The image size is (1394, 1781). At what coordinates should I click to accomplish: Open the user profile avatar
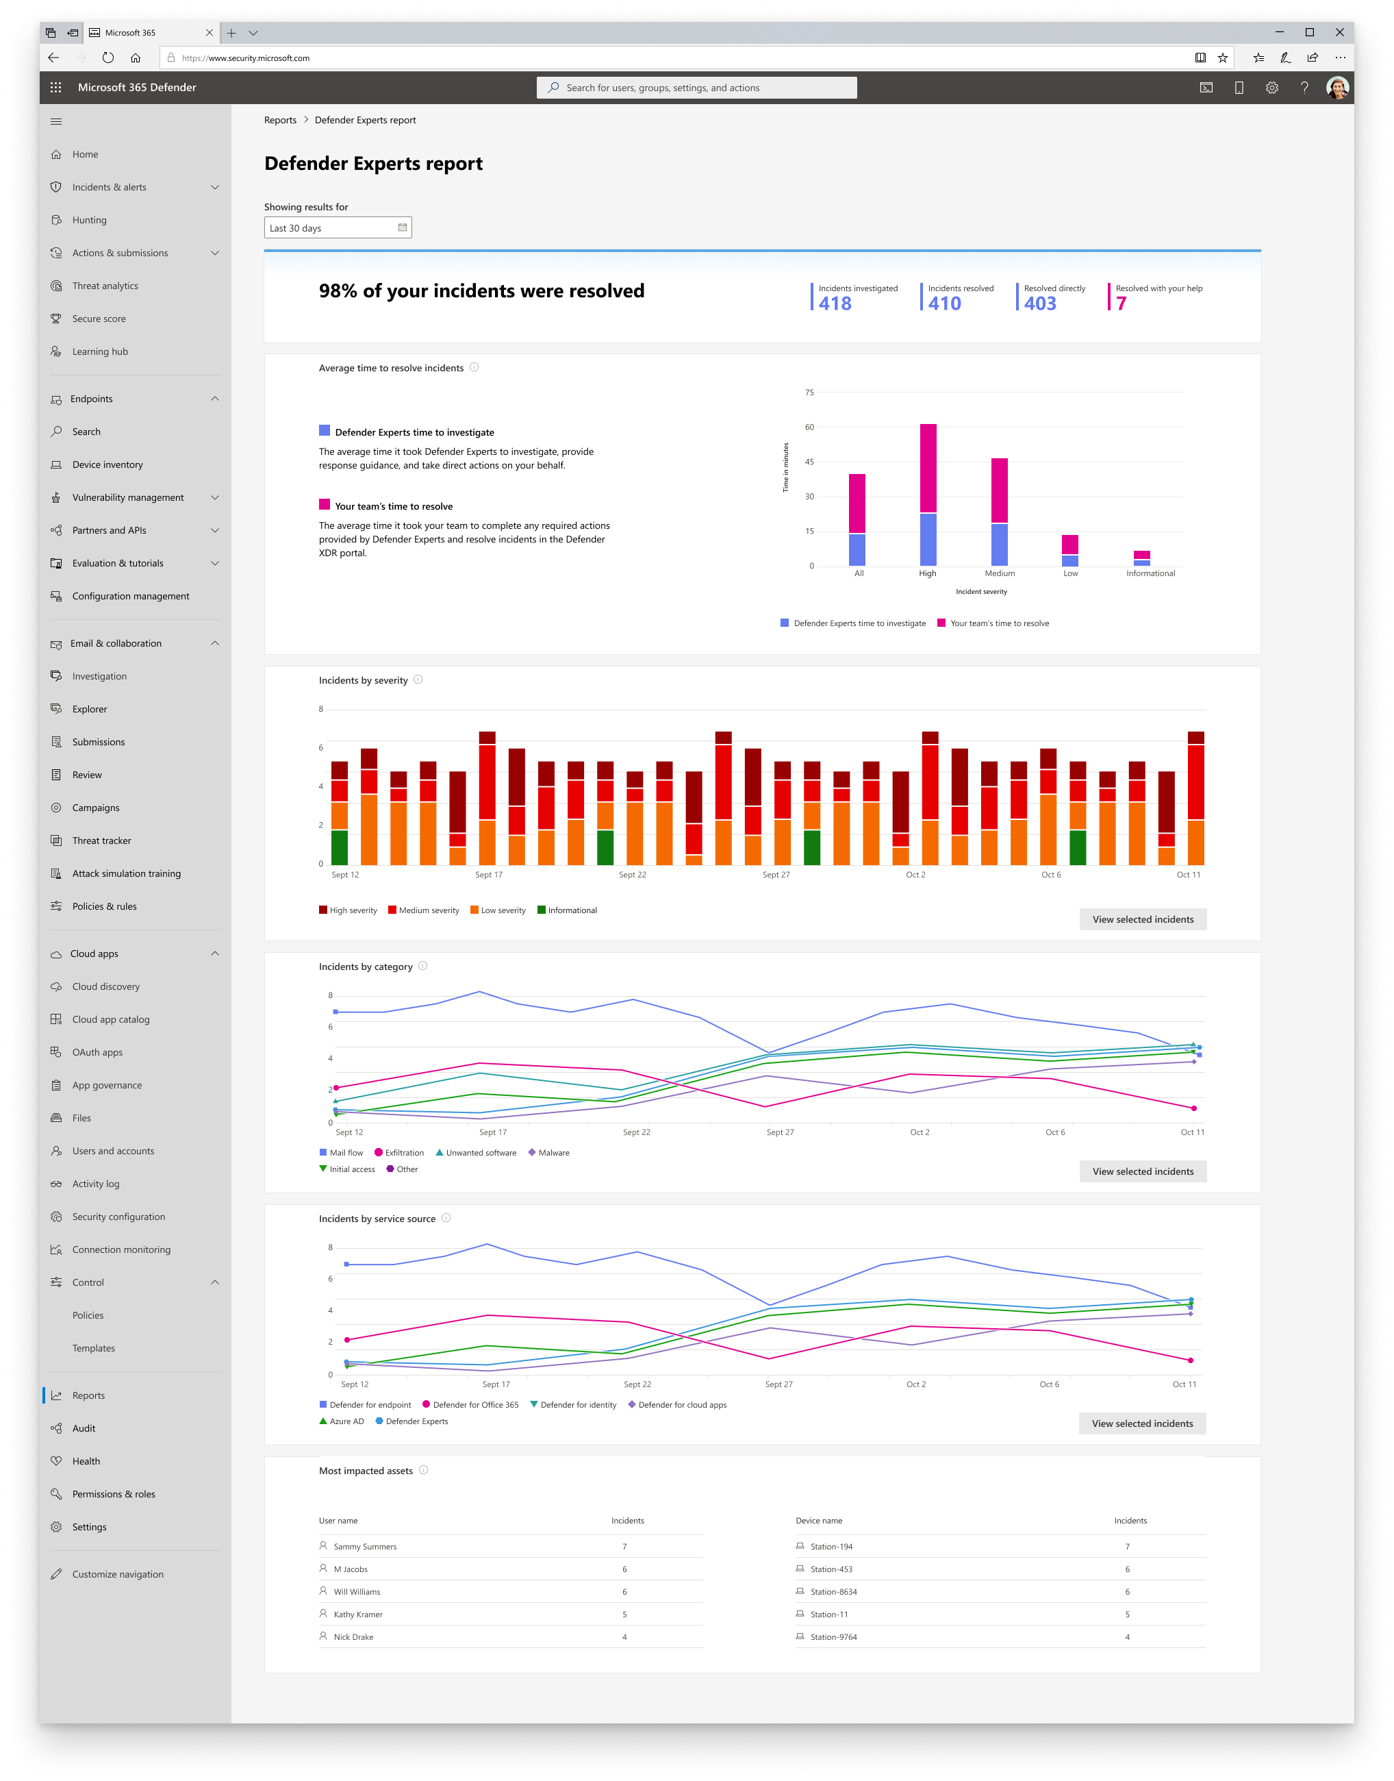coord(1337,88)
